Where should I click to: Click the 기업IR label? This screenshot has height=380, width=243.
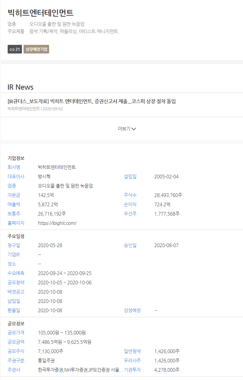tap(14, 254)
